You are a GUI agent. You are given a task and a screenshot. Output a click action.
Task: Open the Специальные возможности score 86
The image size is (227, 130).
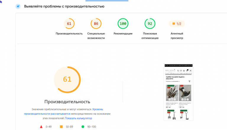pos(96,24)
